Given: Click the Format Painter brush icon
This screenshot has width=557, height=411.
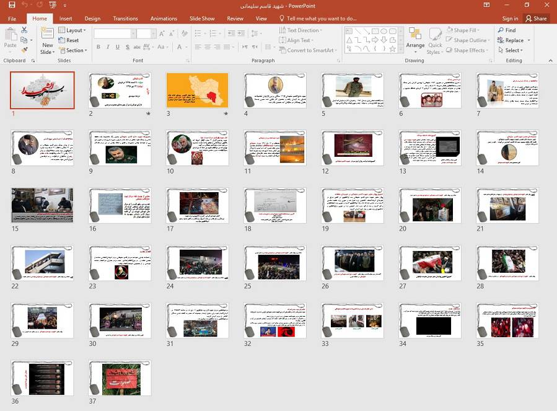Looking at the screenshot, I should coord(24,50).
